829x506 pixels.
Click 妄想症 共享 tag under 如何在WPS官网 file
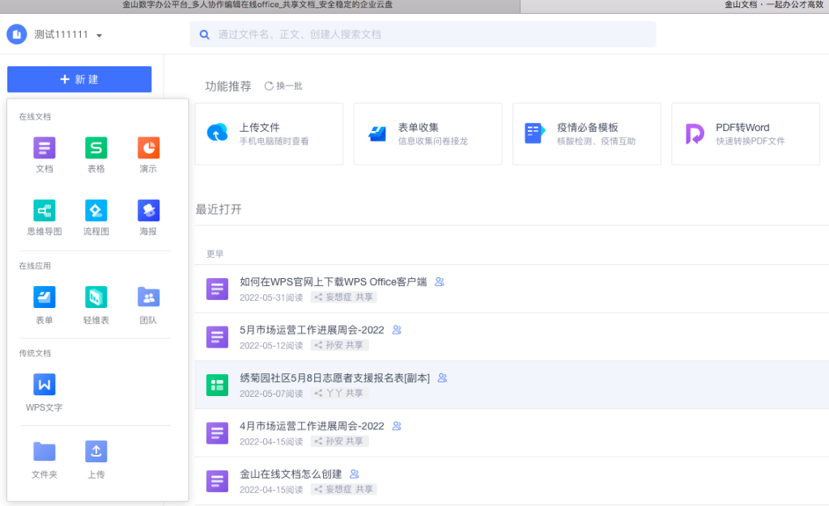coord(343,297)
